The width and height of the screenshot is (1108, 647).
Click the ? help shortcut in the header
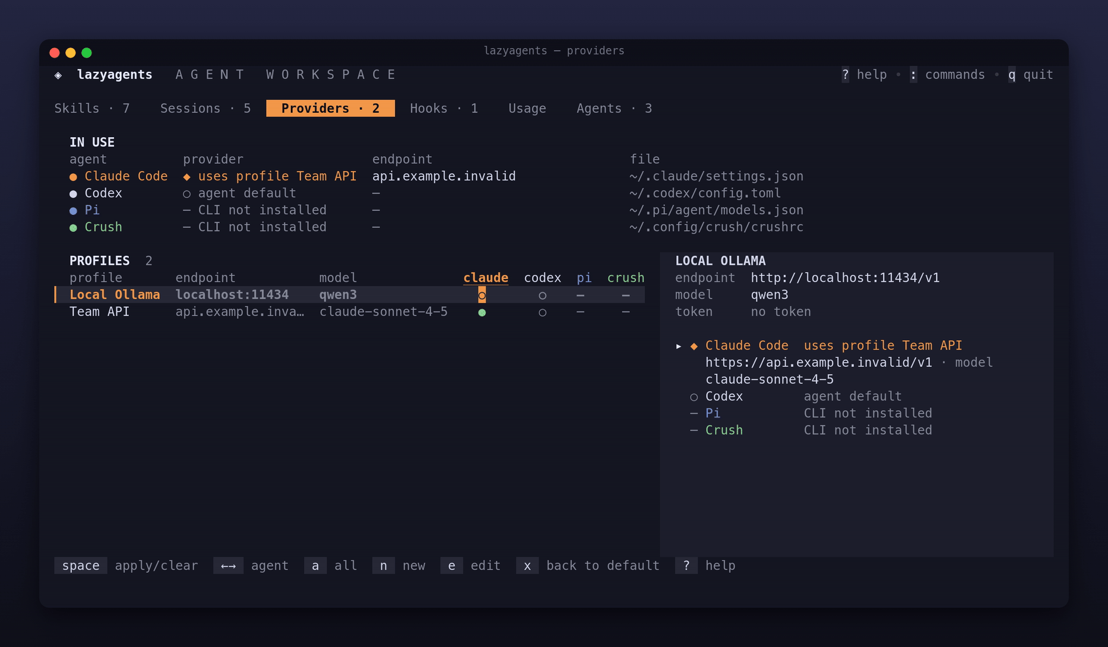pyautogui.click(x=864, y=75)
